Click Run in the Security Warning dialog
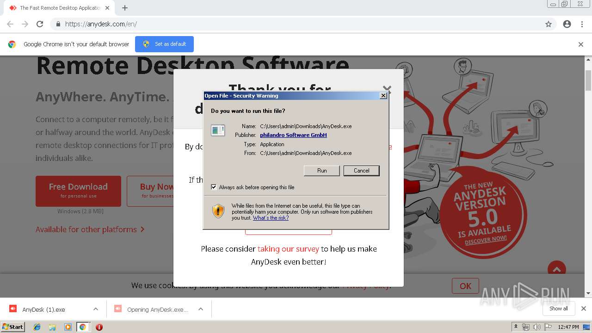 click(x=322, y=171)
